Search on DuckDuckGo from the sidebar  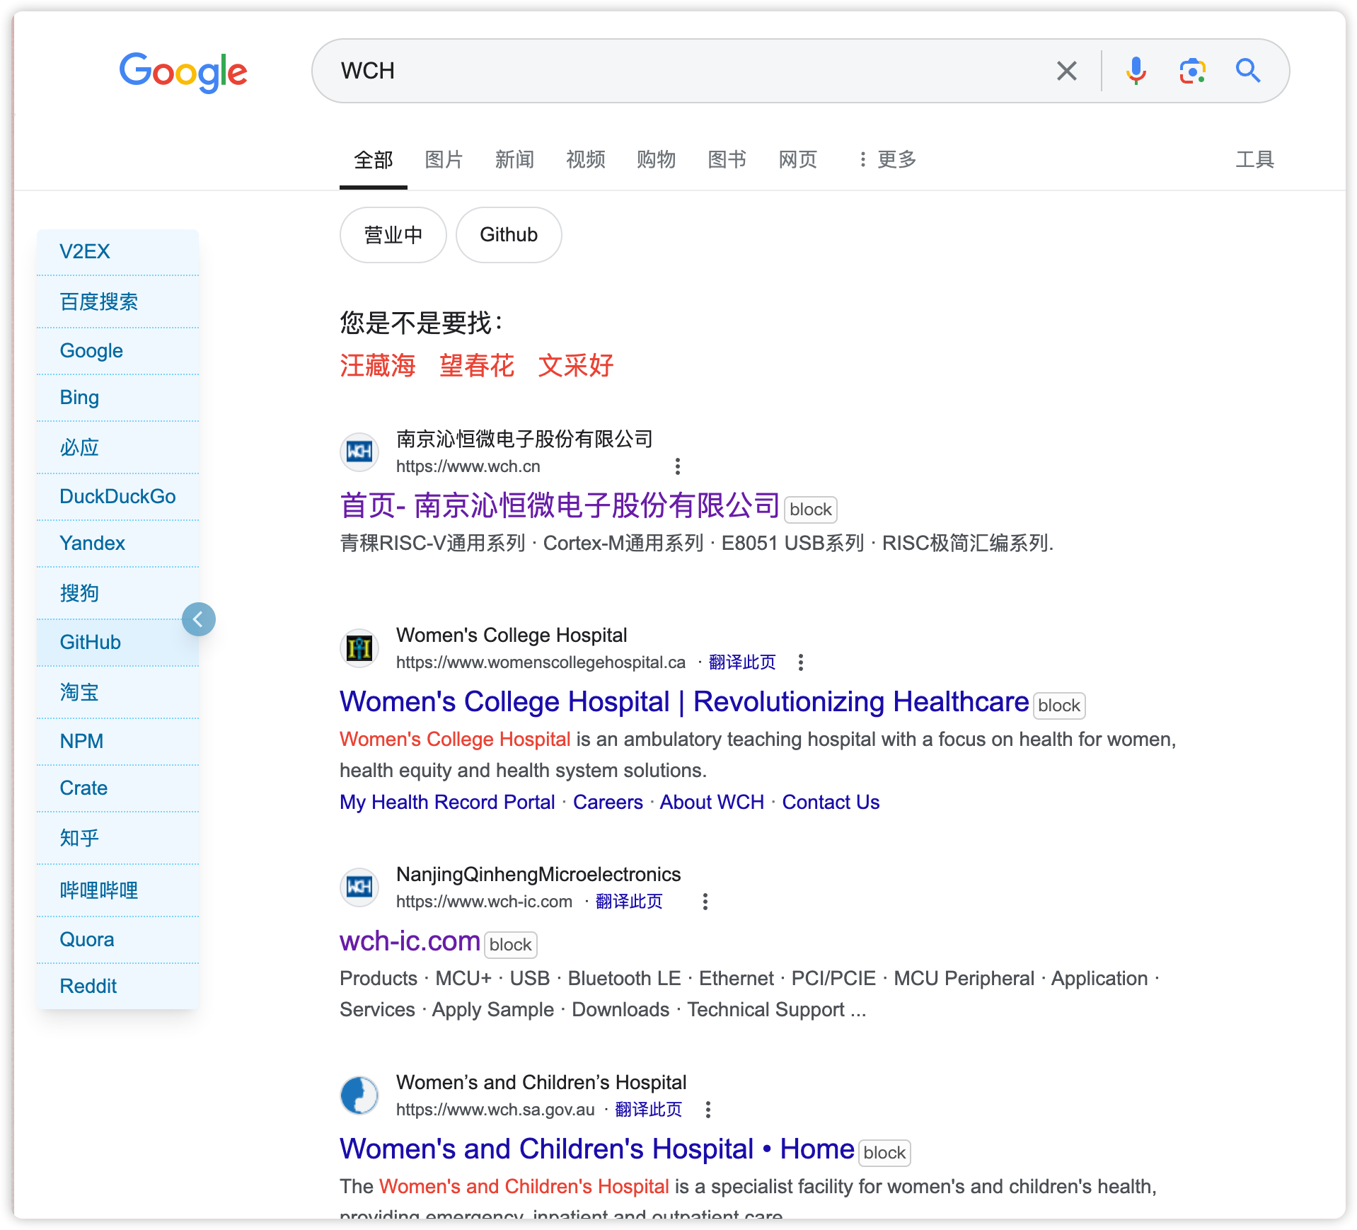pos(117,497)
